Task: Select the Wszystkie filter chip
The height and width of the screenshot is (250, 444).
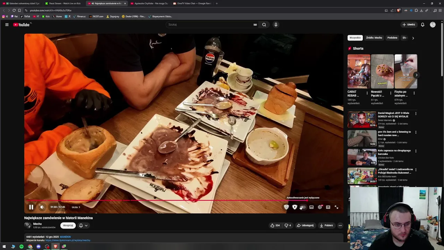Action: pos(355,38)
